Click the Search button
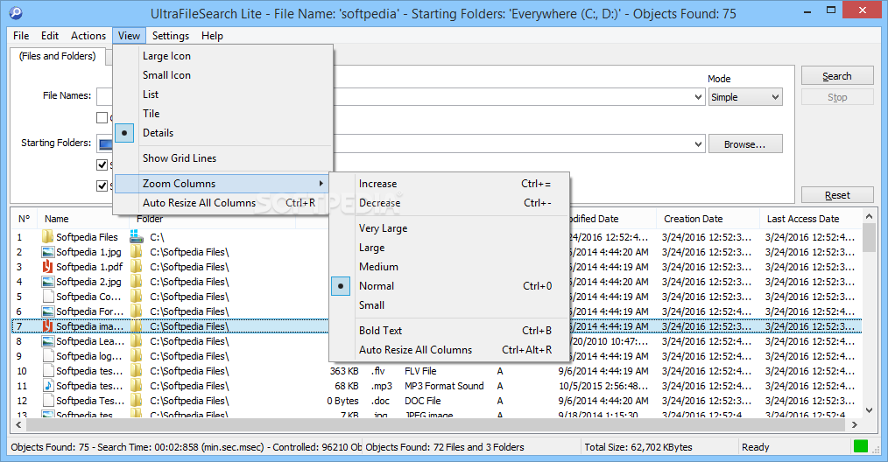This screenshot has height=462, width=888. coord(837,76)
